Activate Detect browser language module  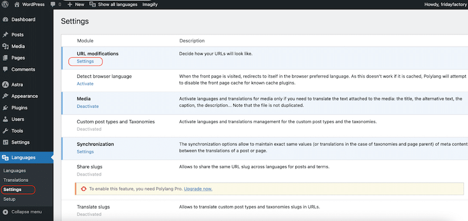85,84
